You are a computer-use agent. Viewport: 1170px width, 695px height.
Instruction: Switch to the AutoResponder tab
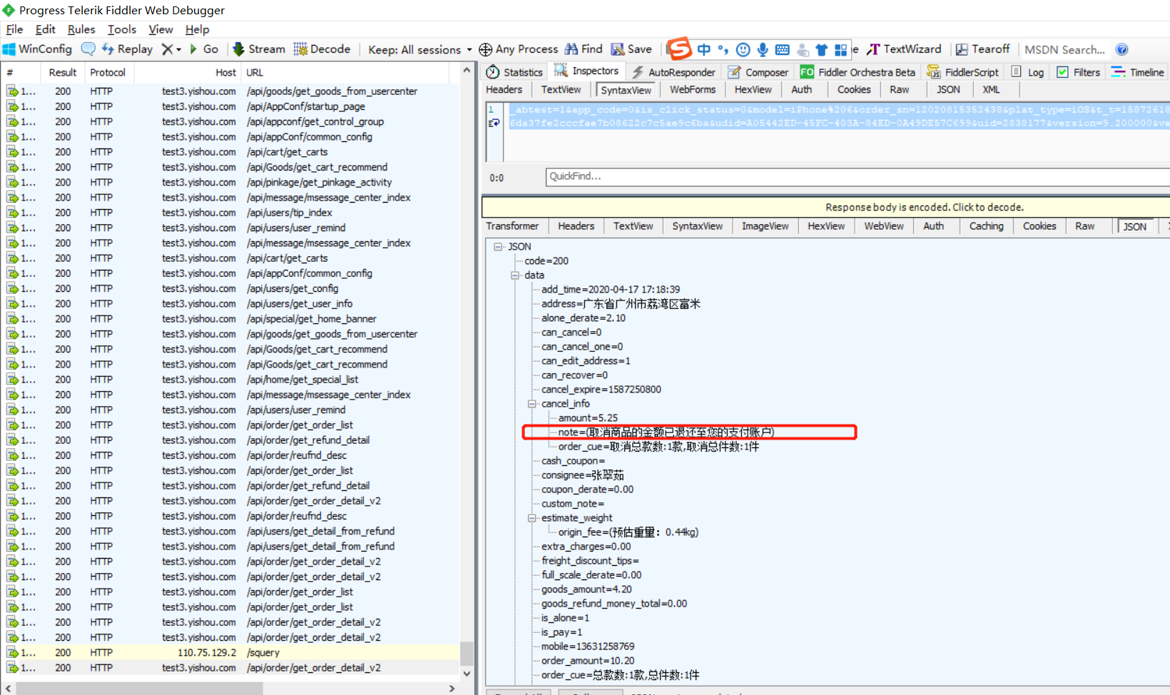pyautogui.click(x=673, y=72)
